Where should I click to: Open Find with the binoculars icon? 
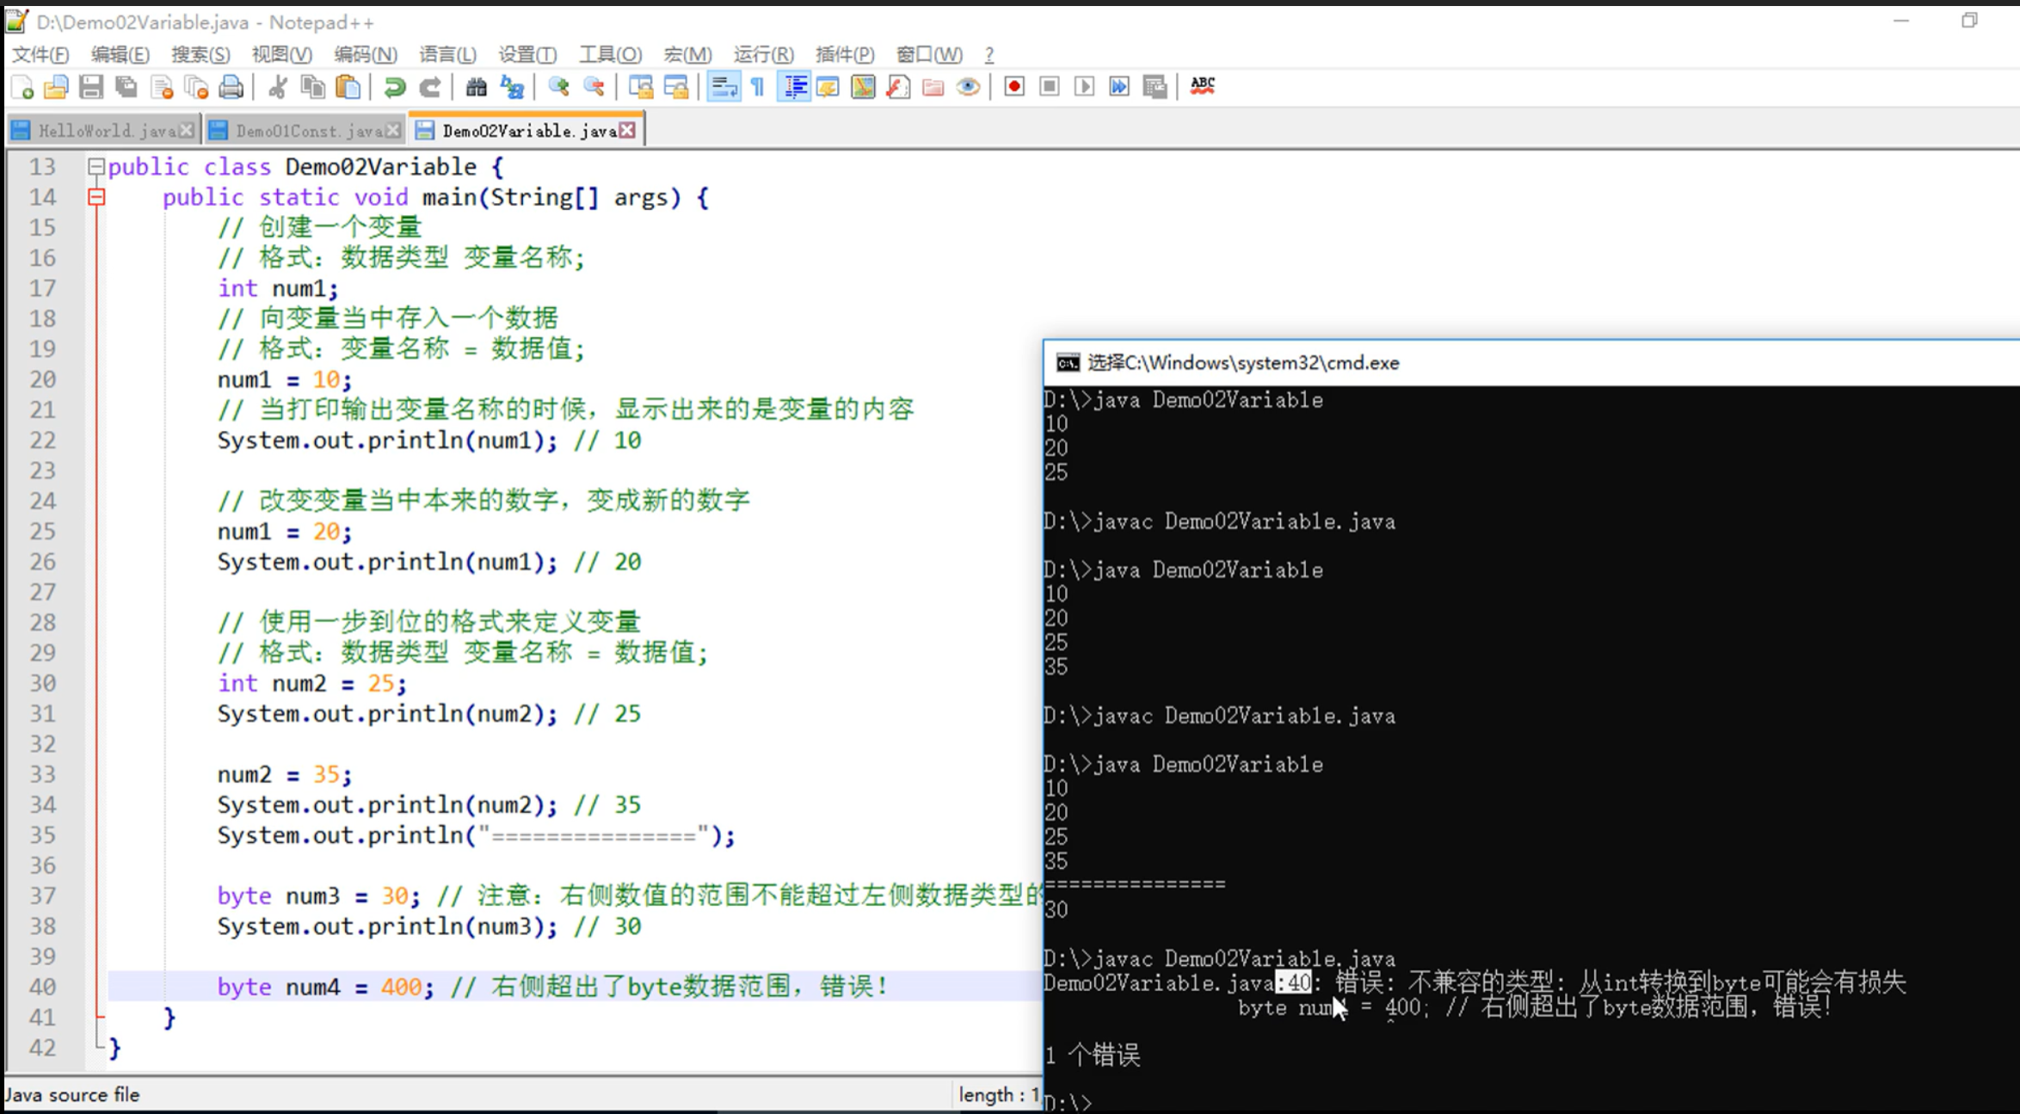[x=476, y=87]
